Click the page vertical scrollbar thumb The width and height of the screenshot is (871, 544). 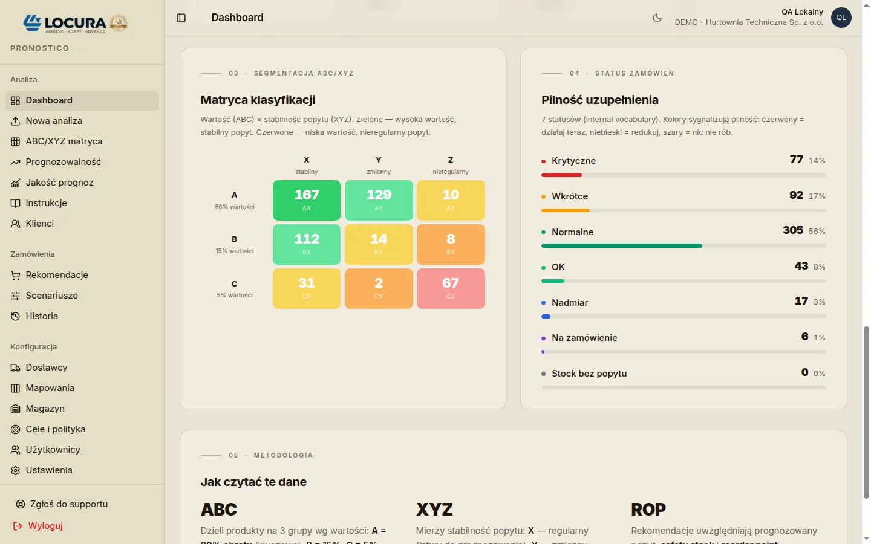point(866,412)
